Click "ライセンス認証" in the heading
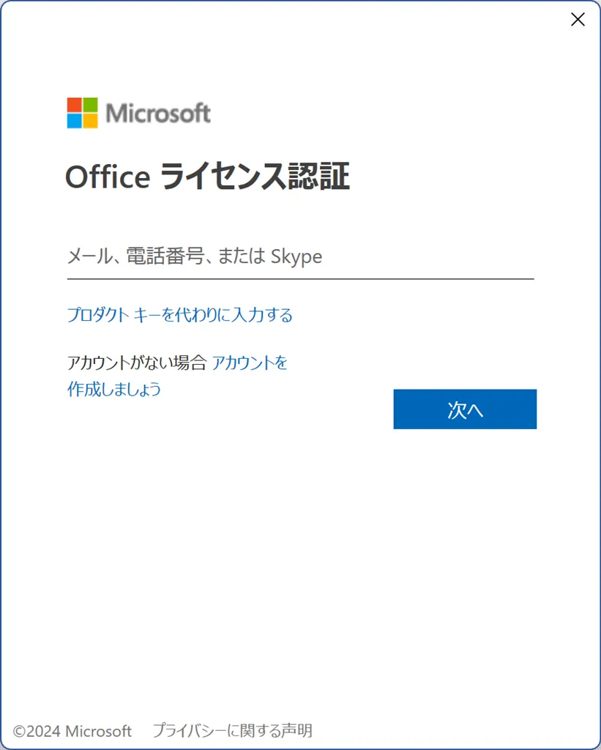This screenshot has width=601, height=750. click(x=255, y=177)
